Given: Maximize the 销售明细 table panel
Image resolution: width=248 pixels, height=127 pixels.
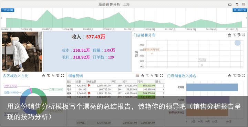Looking at the screenshot, I should (x=161, y=76).
